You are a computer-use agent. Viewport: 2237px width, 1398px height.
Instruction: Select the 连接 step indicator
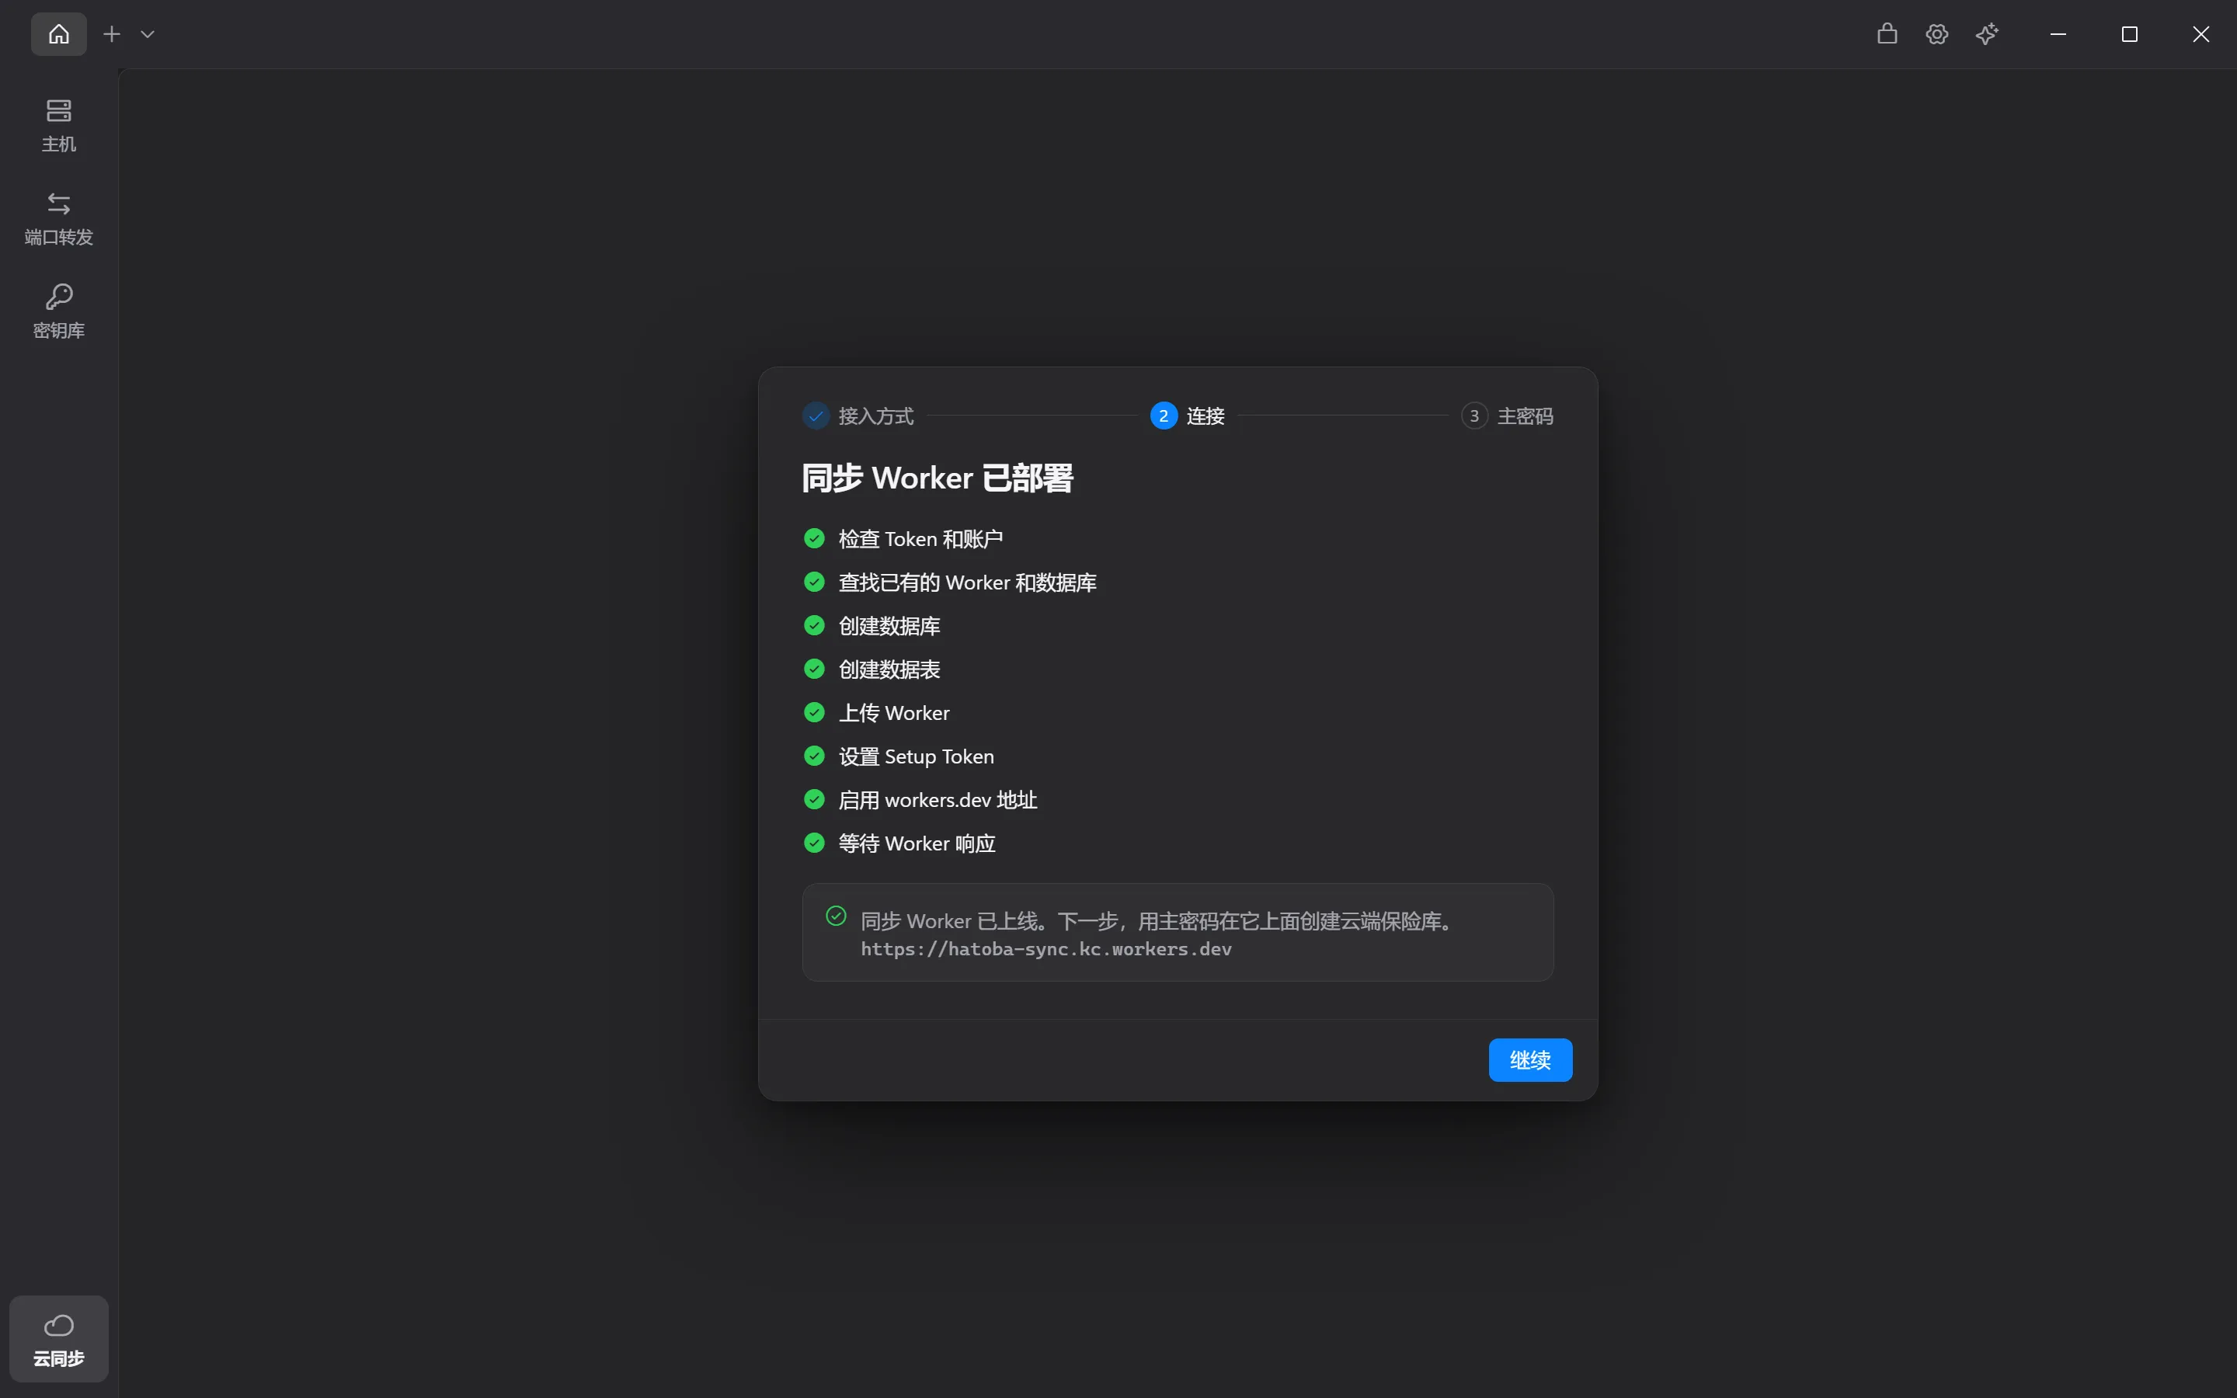point(1187,416)
